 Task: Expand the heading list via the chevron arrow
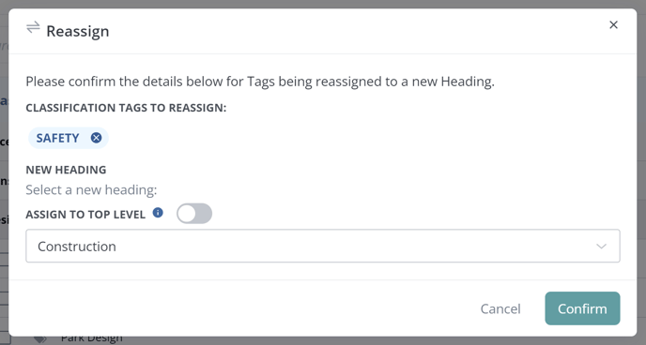point(601,247)
